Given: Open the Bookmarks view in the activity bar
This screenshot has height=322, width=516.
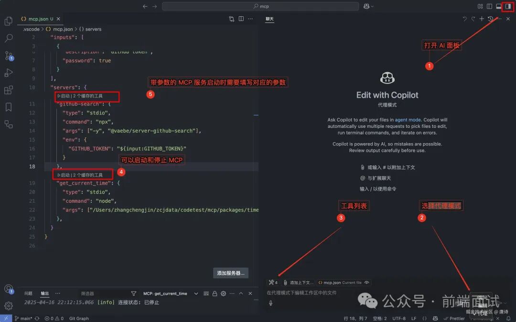Looking at the screenshot, I should pos(9,107).
